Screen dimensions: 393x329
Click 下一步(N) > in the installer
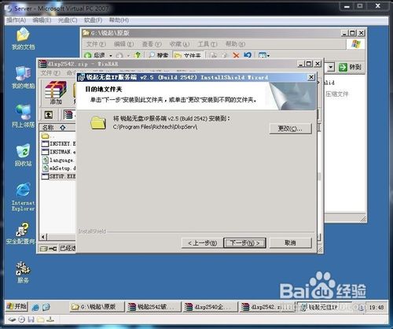[244, 243]
